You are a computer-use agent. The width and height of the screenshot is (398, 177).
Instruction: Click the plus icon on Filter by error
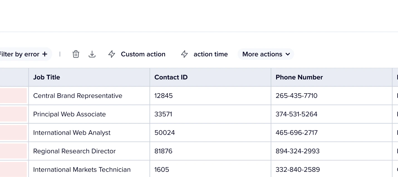click(45, 54)
